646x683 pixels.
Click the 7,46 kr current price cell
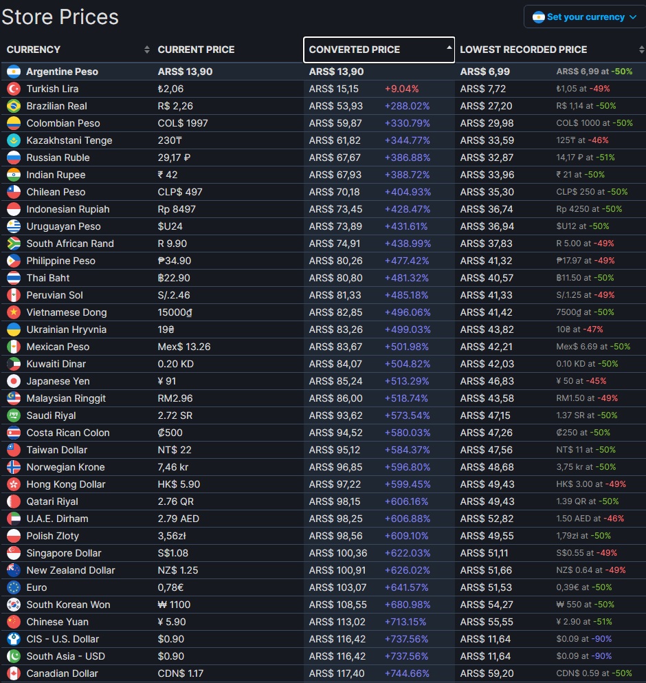tap(173, 468)
